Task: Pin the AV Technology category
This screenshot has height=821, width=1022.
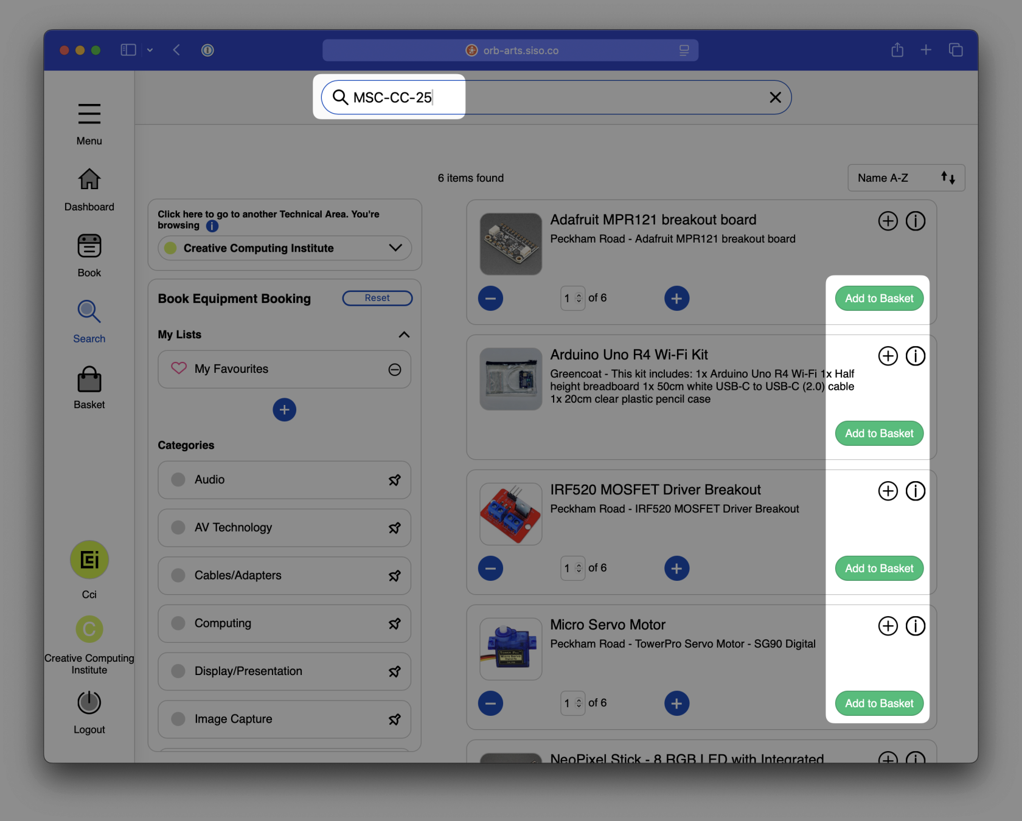Action: pos(395,528)
